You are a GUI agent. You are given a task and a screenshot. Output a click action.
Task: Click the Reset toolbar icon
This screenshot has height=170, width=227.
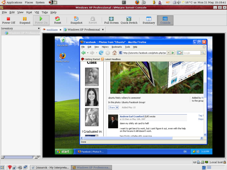pos(57,20)
